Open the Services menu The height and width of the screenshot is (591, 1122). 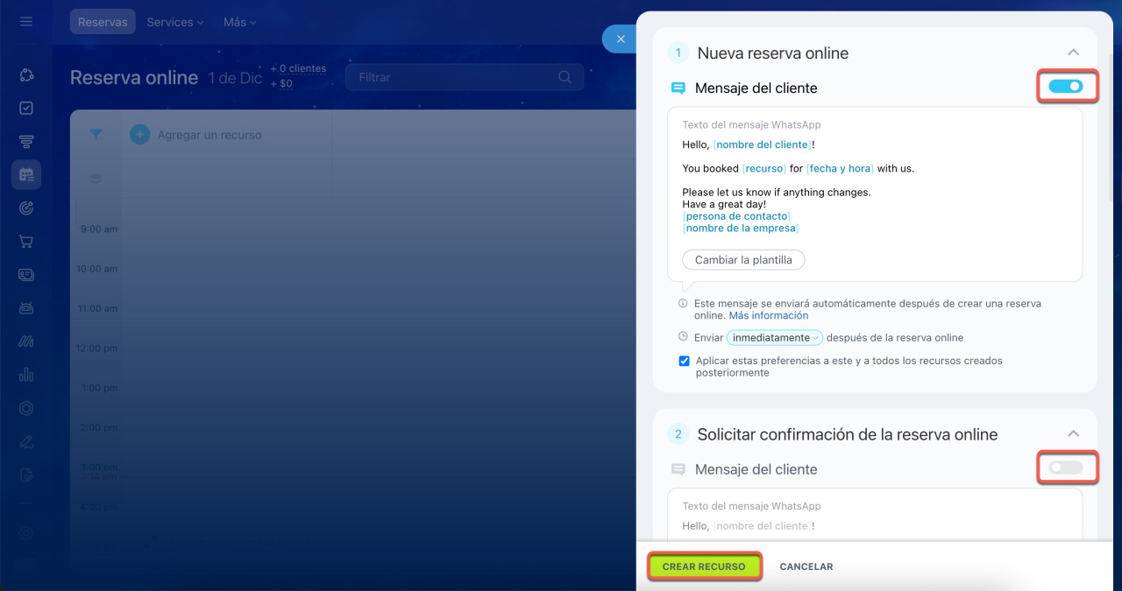[x=174, y=22]
